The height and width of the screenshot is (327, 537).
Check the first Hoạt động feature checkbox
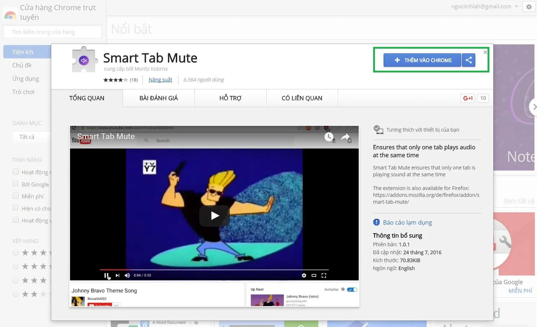point(16,172)
